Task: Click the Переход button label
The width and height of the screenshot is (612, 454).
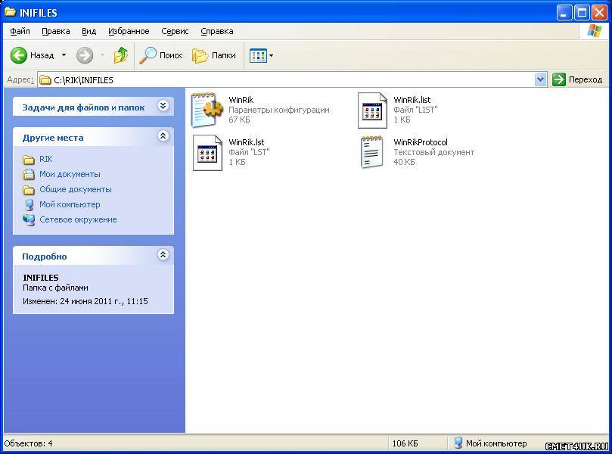Action: click(586, 79)
